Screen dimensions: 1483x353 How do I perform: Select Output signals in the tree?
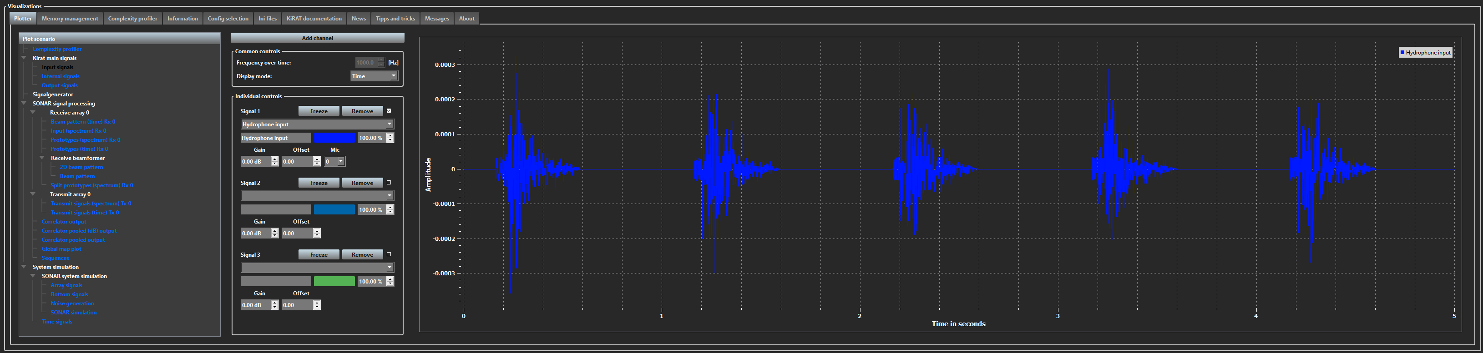click(59, 85)
